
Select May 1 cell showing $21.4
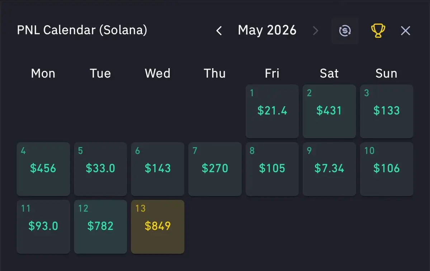272,111
